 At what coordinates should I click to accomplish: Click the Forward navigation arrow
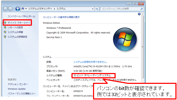tap(10, 9)
